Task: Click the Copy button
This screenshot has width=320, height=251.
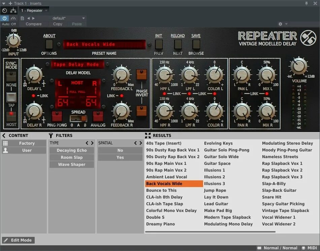Action: pyautogui.click(x=58, y=24)
